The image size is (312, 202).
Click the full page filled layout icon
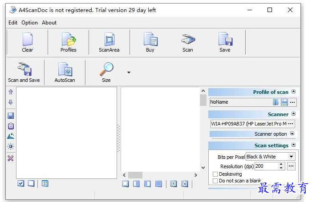158,184
